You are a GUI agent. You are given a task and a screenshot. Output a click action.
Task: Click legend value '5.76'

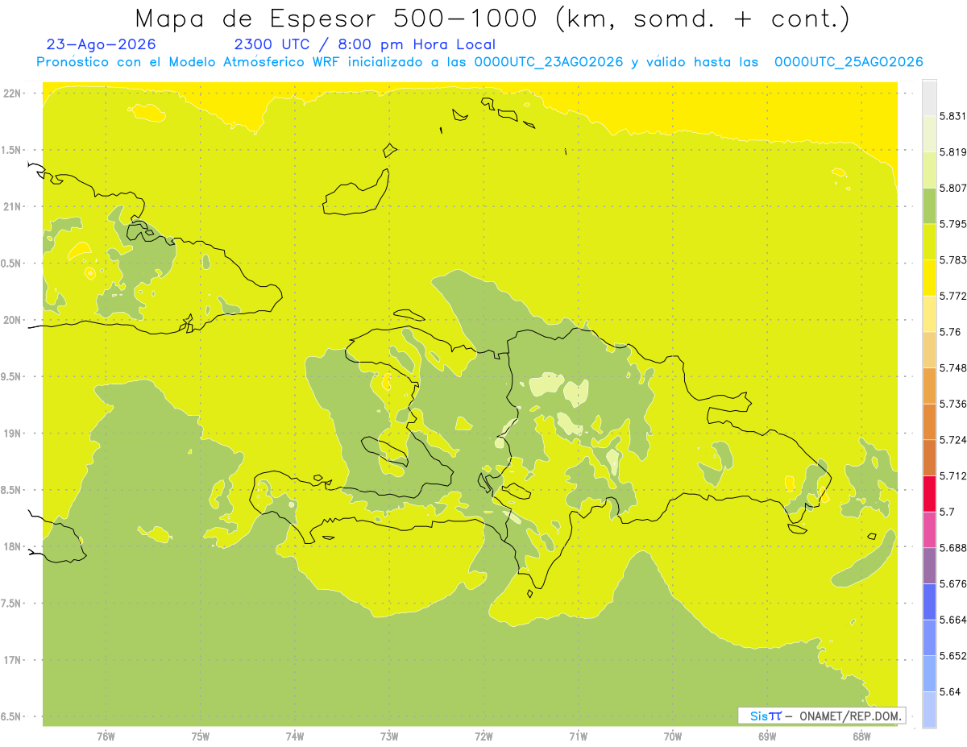click(951, 331)
